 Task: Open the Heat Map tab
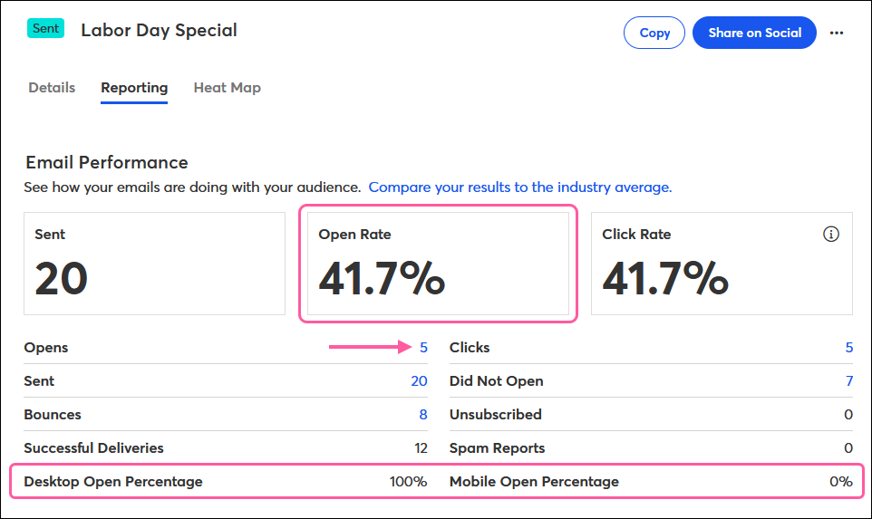click(227, 88)
